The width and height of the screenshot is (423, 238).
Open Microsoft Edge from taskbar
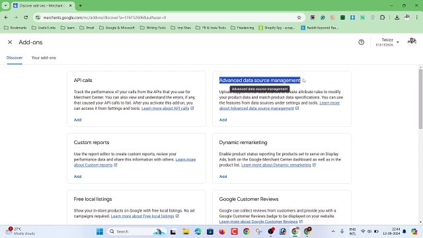198,231
